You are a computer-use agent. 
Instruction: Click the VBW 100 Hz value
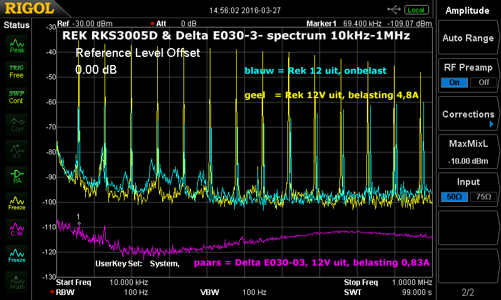click(x=254, y=292)
